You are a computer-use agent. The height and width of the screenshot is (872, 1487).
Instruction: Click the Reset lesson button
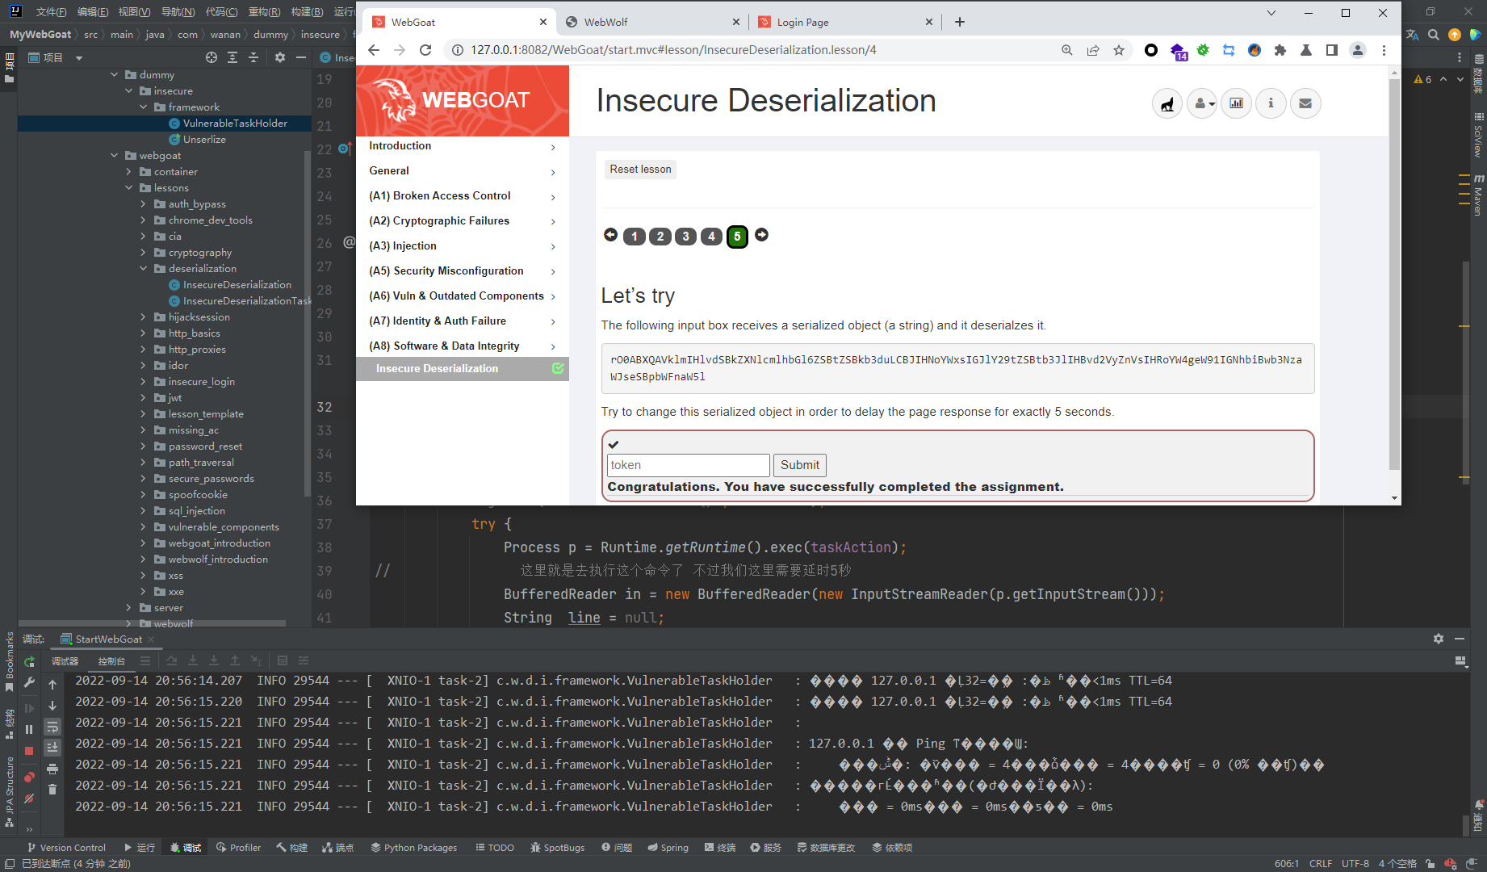[640, 169]
